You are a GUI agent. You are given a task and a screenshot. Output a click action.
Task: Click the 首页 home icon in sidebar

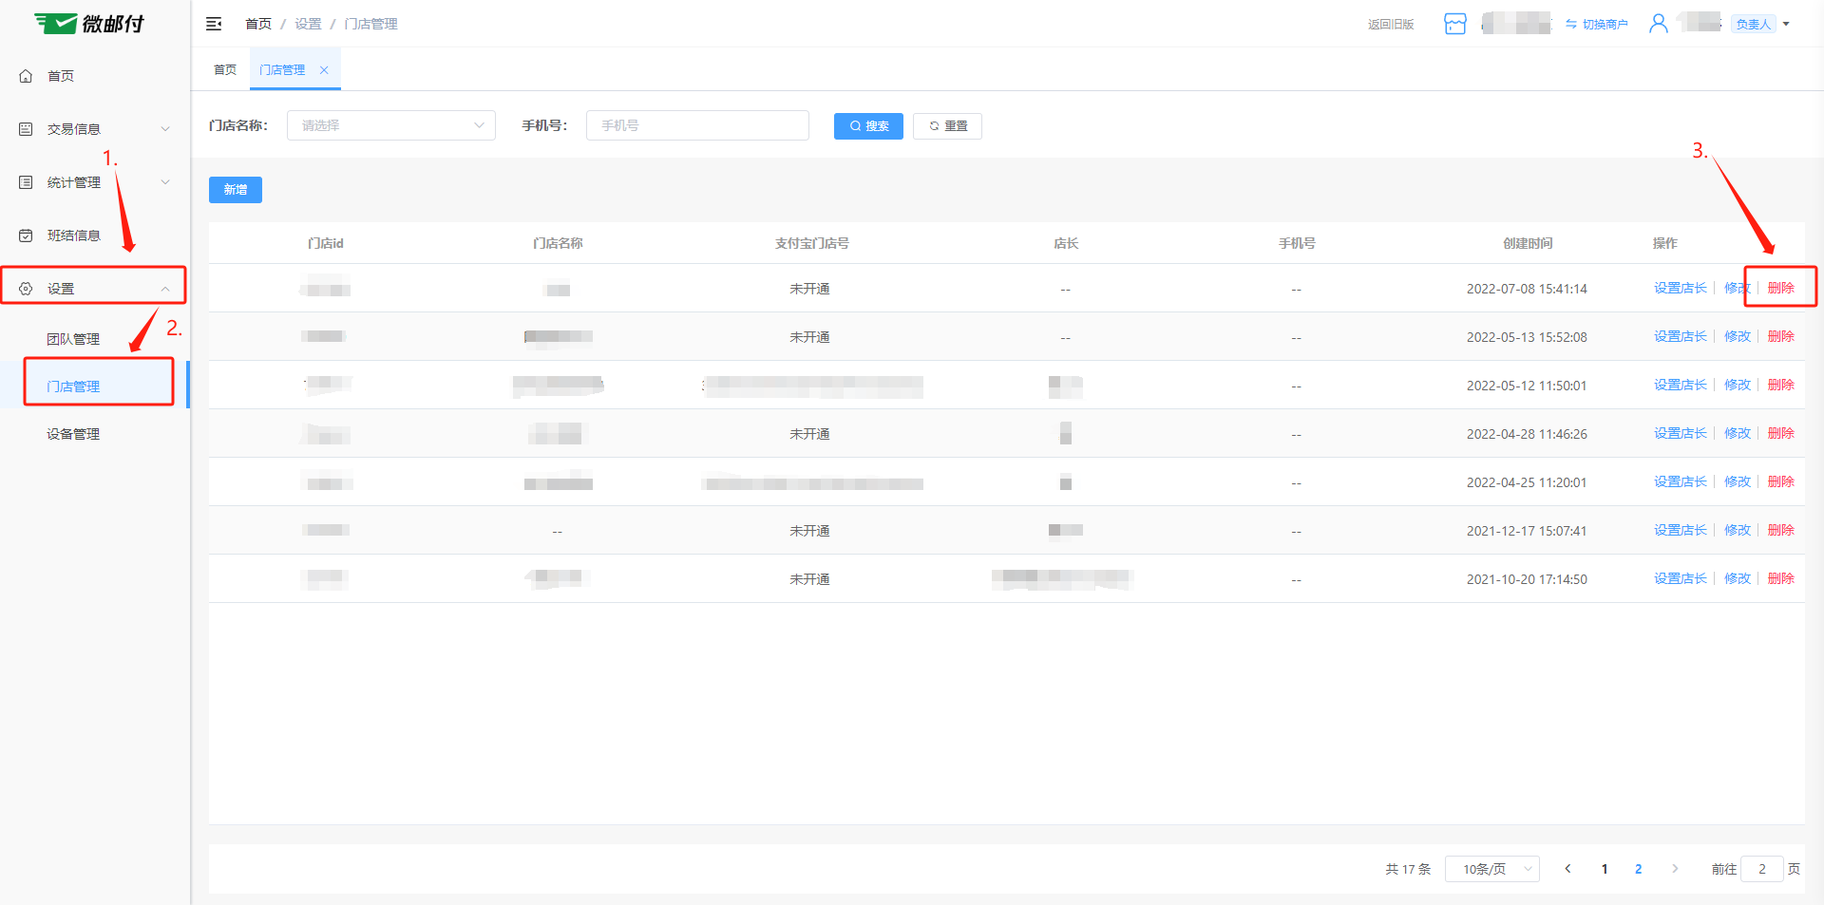coord(26,76)
